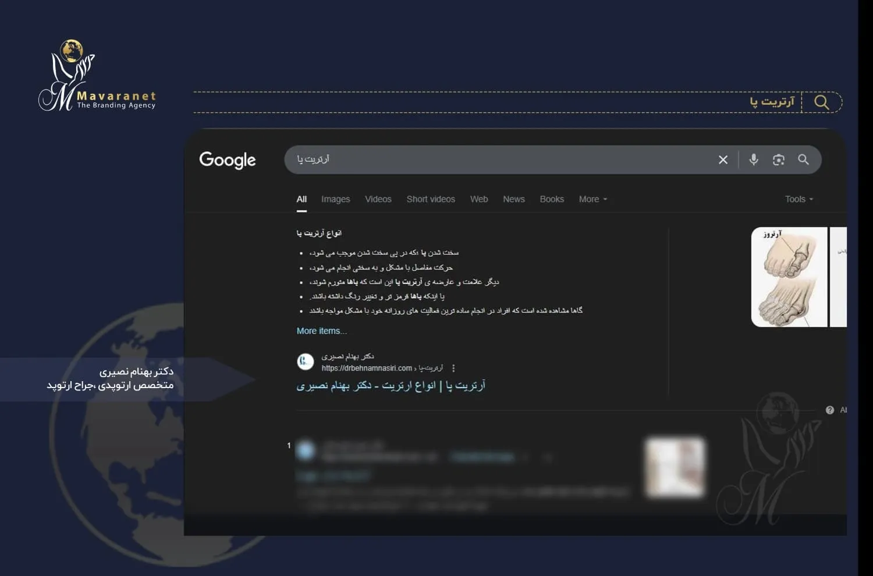Click inside the Google search input field
The width and height of the screenshot is (873, 576).
tap(501, 159)
